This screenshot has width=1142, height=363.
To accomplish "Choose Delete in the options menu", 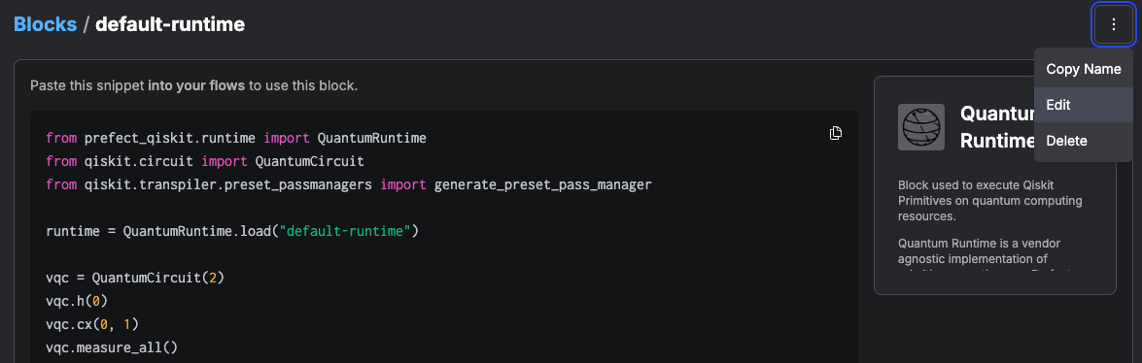I will (x=1083, y=141).
